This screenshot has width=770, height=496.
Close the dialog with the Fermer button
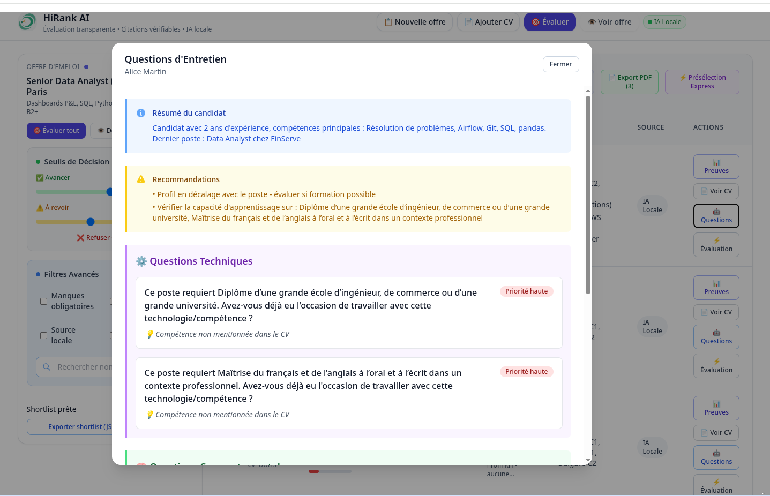[560, 64]
